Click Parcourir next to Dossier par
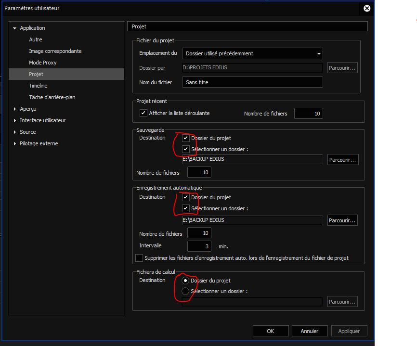The image size is (417, 346). click(x=342, y=68)
